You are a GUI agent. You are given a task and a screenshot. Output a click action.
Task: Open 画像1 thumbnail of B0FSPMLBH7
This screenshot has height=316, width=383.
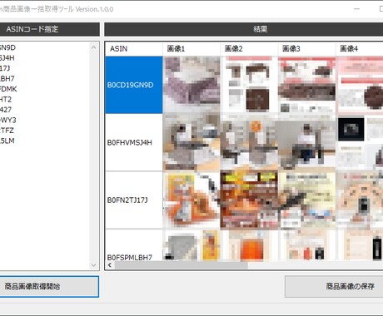191,245
